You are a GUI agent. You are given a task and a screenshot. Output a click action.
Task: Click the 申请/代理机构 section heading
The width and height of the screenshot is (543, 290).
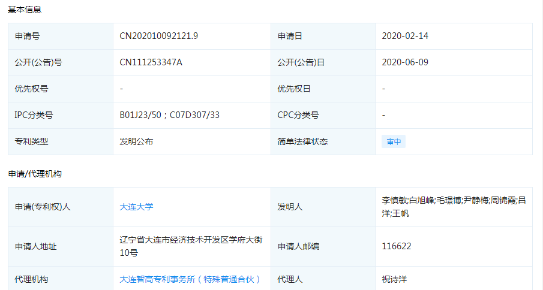click(35, 174)
